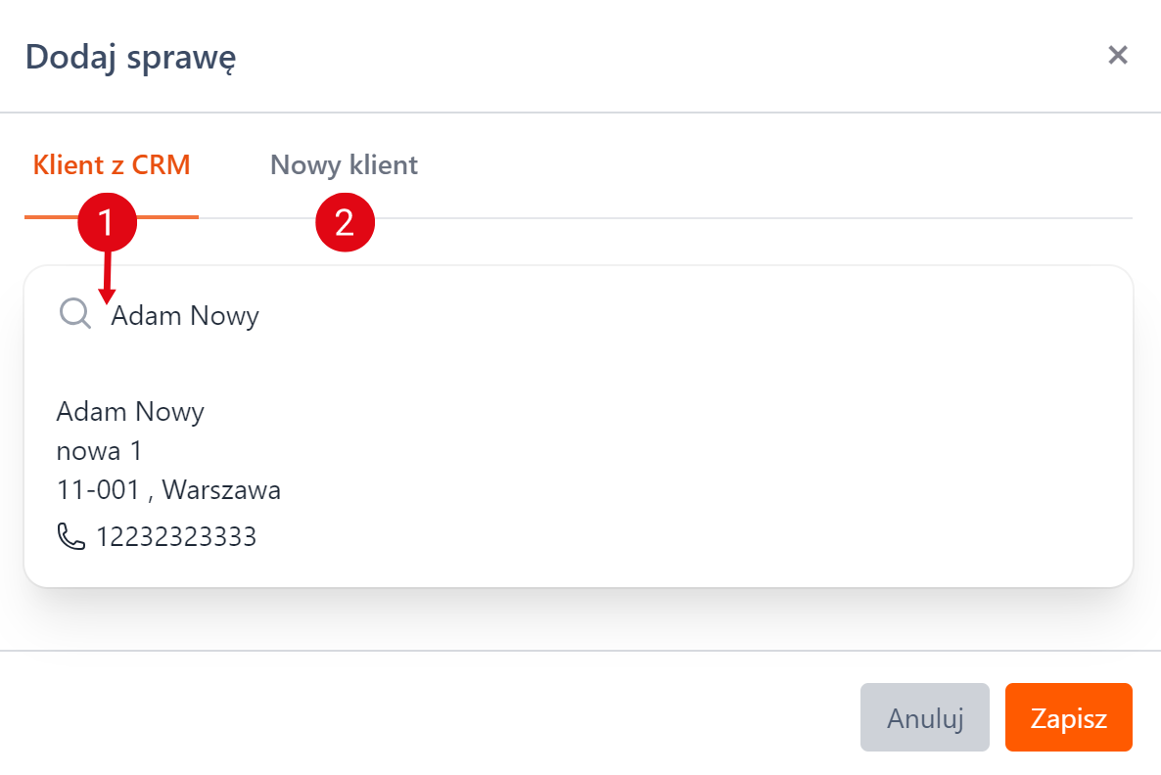
Task: Switch to the Klient z CRM tab
Action: 112,165
